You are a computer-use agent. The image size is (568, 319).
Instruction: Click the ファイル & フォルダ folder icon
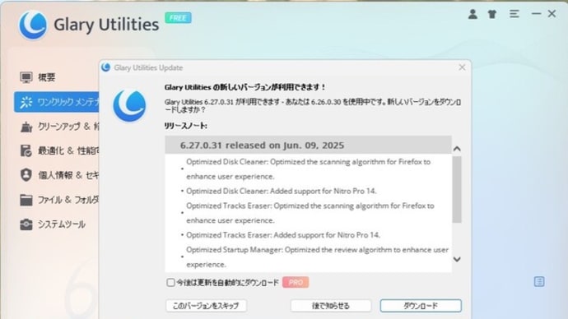[x=26, y=200]
